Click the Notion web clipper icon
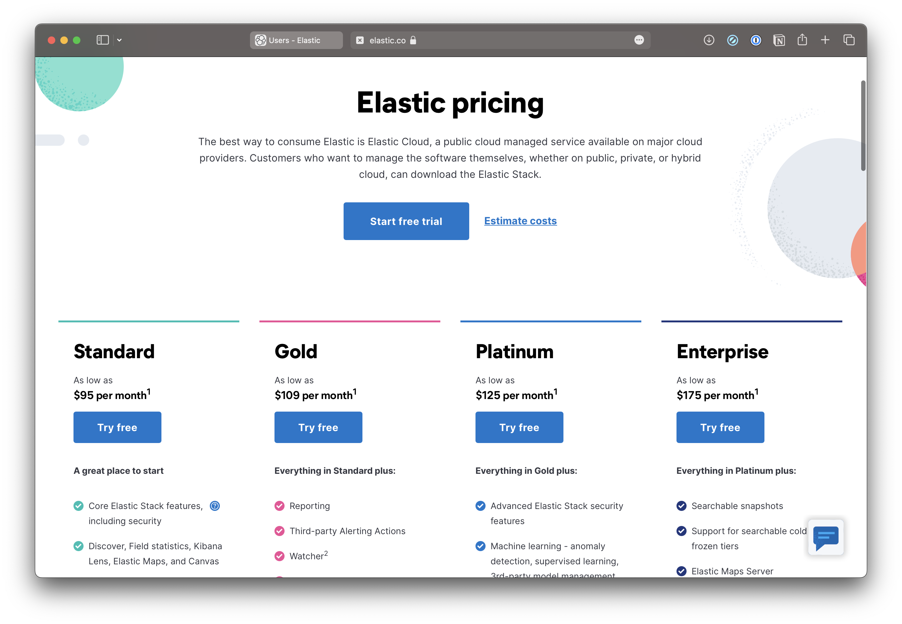This screenshot has width=902, height=624. [x=779, y=40]
